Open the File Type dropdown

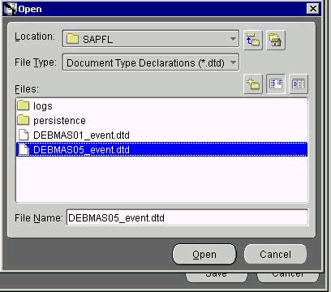tap(151, 62)
